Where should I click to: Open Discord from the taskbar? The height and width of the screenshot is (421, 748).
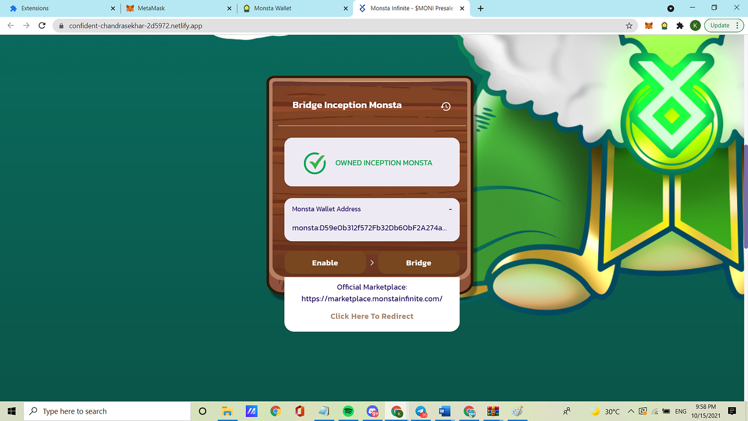372,411
